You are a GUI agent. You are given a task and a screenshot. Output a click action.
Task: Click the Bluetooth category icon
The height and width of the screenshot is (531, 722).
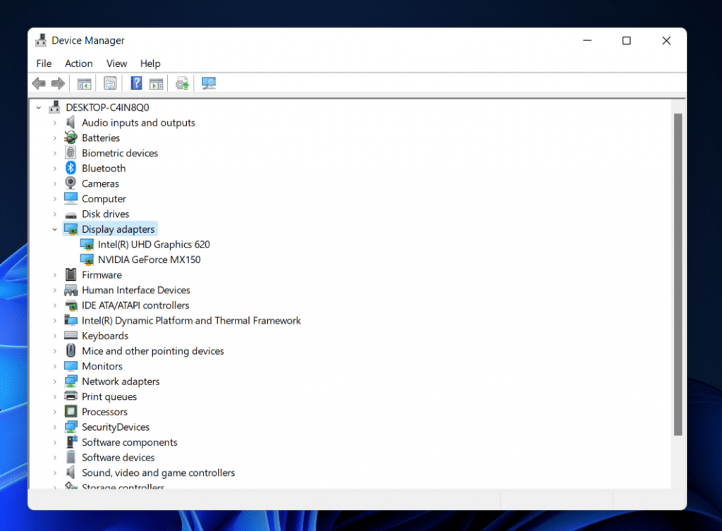pyautogui.click(x=71, y=169)
